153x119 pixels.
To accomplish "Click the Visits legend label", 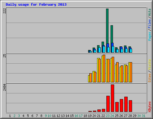I will point(150,65).
